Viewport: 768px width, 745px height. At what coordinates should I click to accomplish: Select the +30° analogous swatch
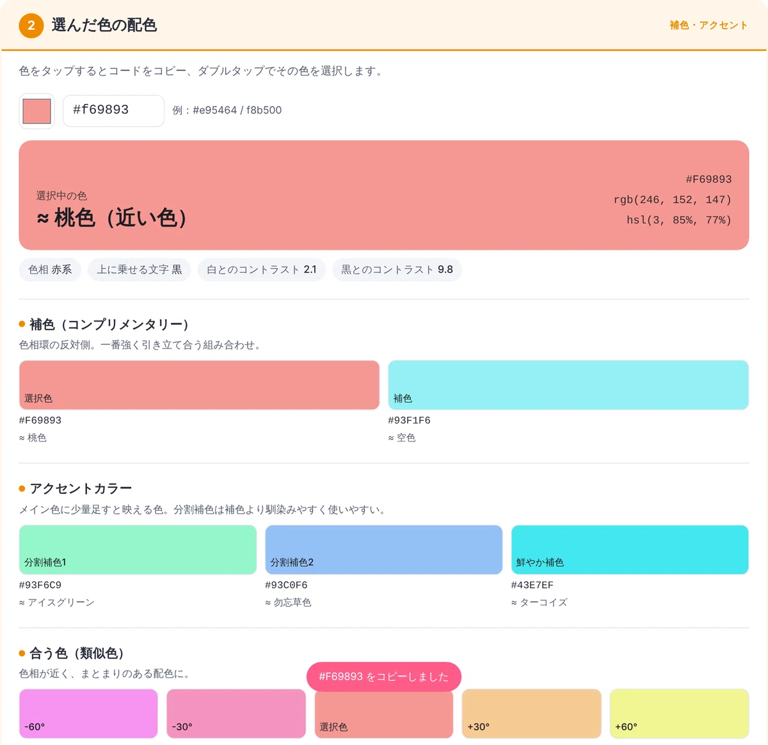pyautogui.click(x=532, y=714)
